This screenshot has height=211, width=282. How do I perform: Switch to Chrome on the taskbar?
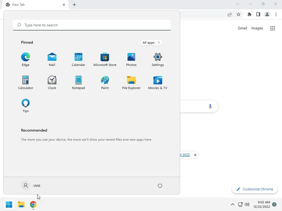[x=33, y=204]
